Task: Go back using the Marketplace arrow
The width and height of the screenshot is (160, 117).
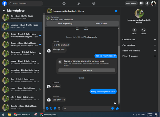Action: click(4, 11)
